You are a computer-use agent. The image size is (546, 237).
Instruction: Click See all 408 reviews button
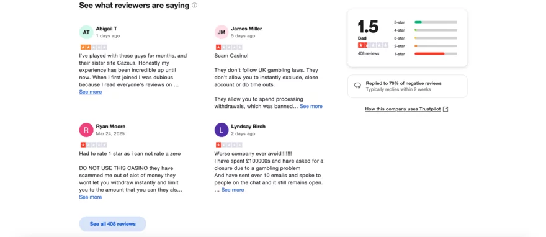click(x=113, y=224)
